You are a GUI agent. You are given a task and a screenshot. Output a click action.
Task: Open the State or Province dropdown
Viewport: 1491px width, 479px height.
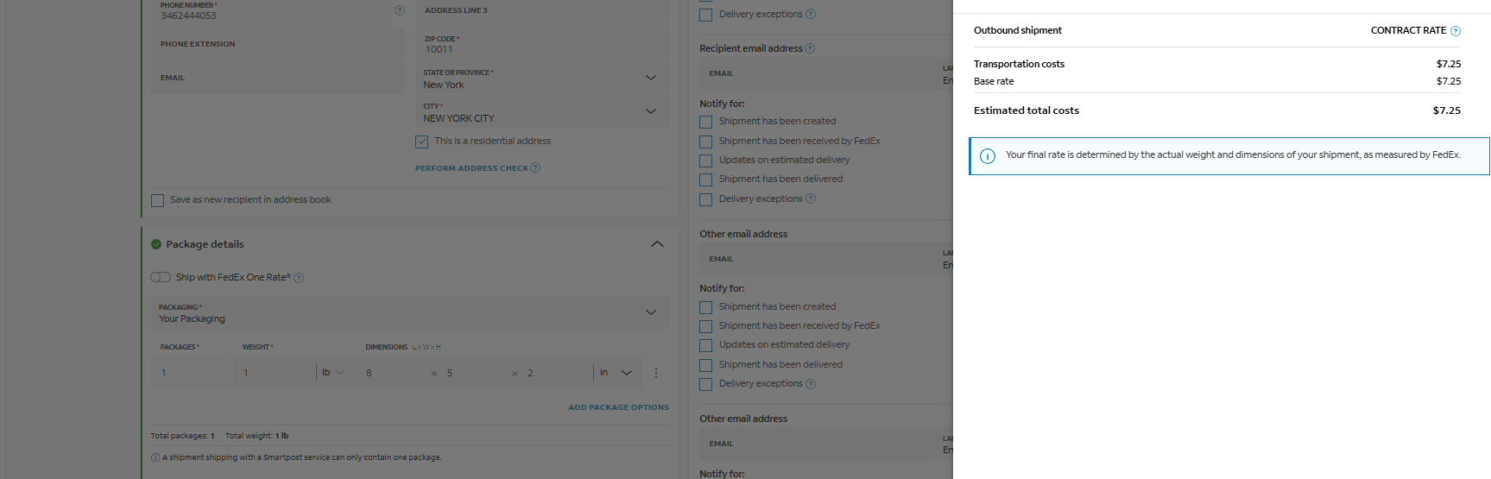pyautogui.click(x=542, y=79)
